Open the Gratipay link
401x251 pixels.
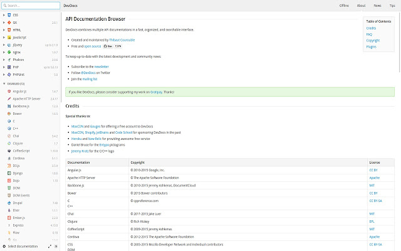(156, 92)
